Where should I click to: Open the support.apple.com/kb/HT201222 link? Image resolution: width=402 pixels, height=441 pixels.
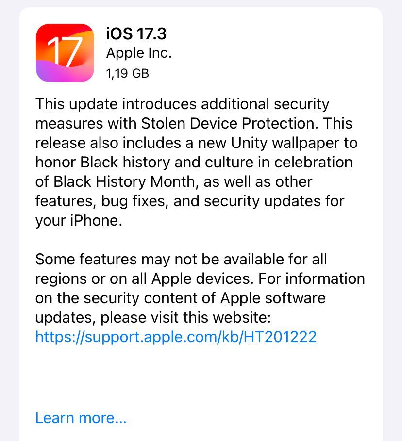click(x=176, y=337)
